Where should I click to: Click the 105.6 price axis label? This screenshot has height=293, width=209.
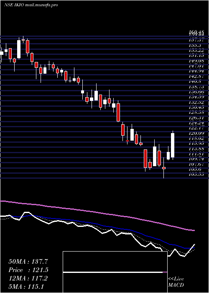[x=195, y=170]
